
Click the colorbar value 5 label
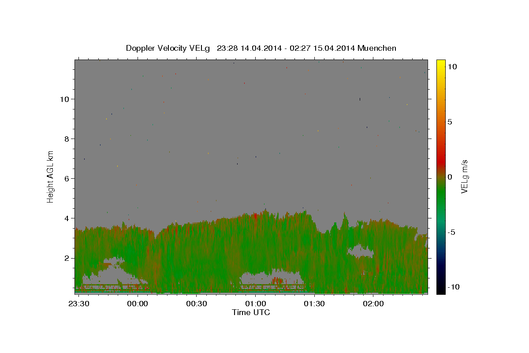pyautogui.click(x=450, y=122)
